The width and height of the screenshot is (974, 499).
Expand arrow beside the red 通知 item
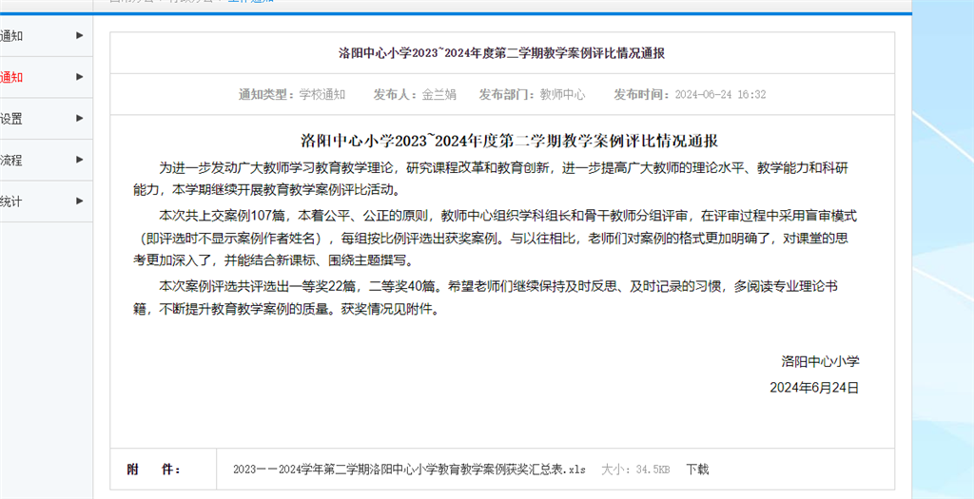(80, 77)
